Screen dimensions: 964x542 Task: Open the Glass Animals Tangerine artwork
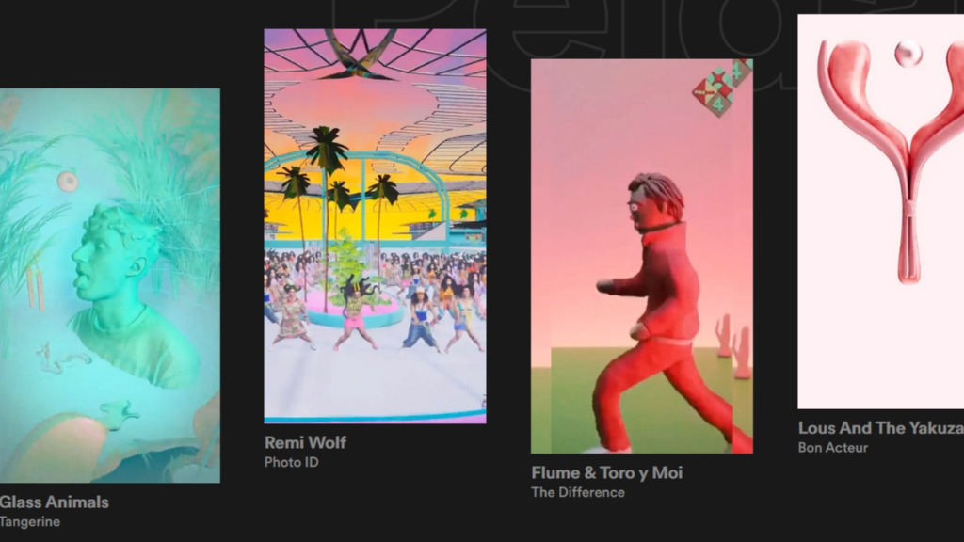pos(110,285)
